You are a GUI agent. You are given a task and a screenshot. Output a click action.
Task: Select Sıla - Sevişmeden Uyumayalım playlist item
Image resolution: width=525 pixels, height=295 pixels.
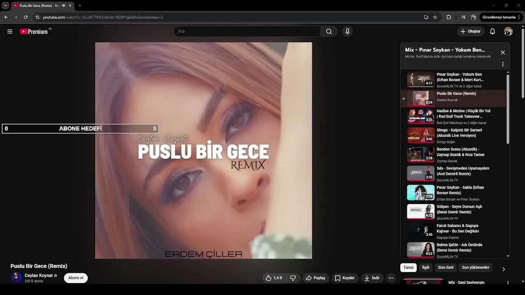pos(453,174)
